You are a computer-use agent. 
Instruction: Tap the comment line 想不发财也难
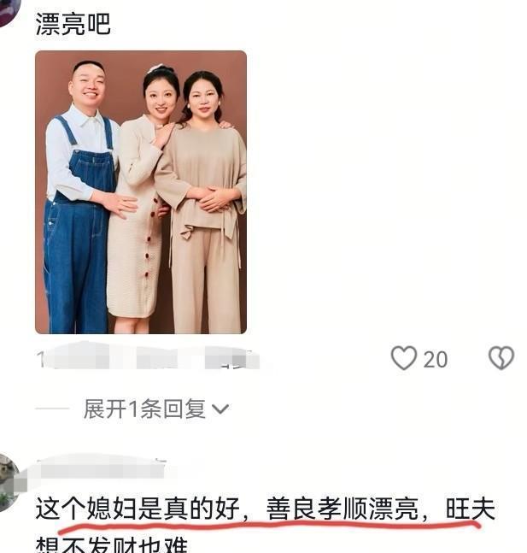click(x=111, y=545)
